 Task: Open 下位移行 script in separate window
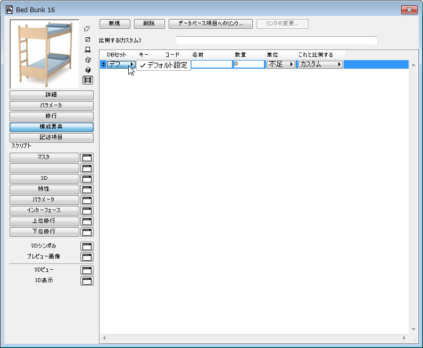87,232
